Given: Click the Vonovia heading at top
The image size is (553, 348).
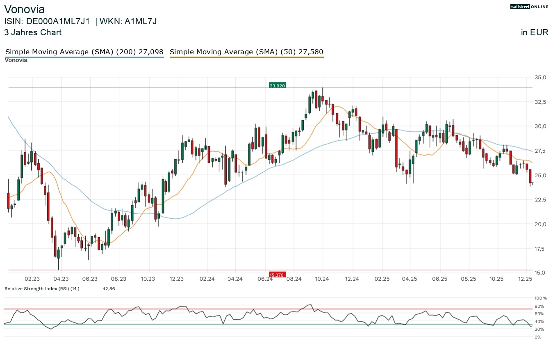Looking at the screenshot, I should click(25, 9).
